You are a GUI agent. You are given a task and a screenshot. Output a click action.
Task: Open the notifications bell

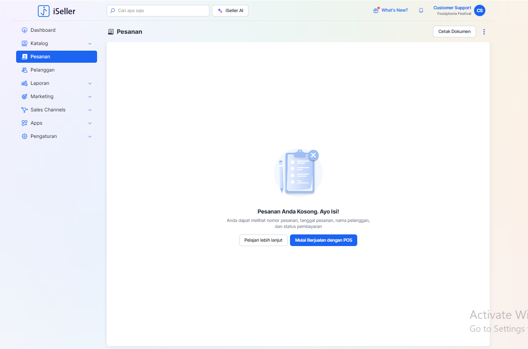[x=421, y=10]
